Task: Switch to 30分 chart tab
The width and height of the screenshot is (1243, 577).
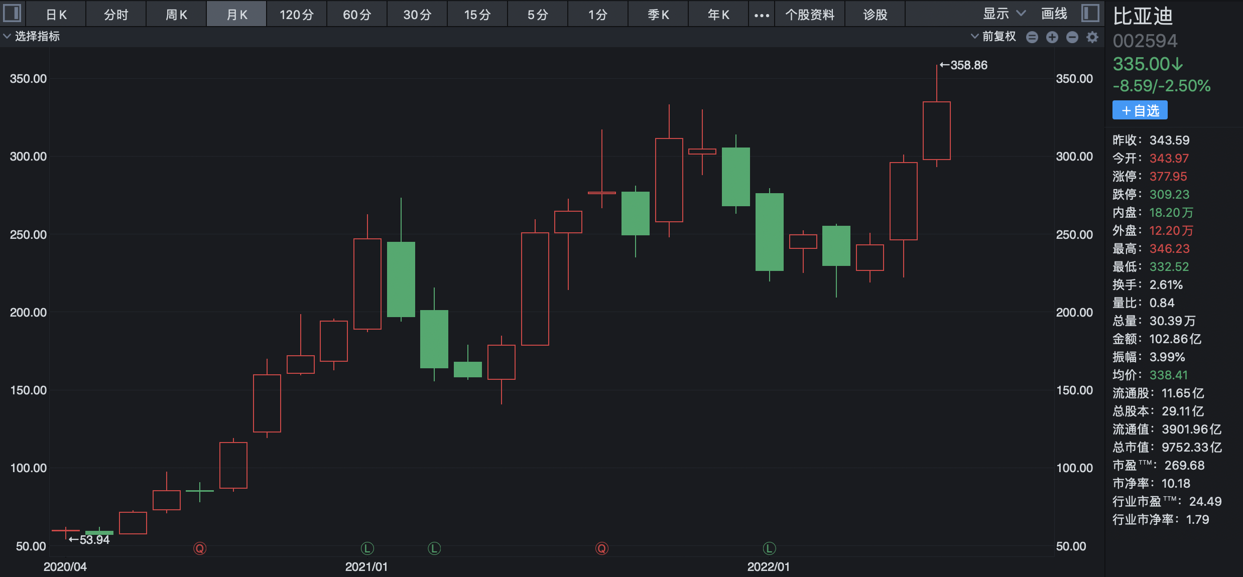Action: click(x=417, y=15)
